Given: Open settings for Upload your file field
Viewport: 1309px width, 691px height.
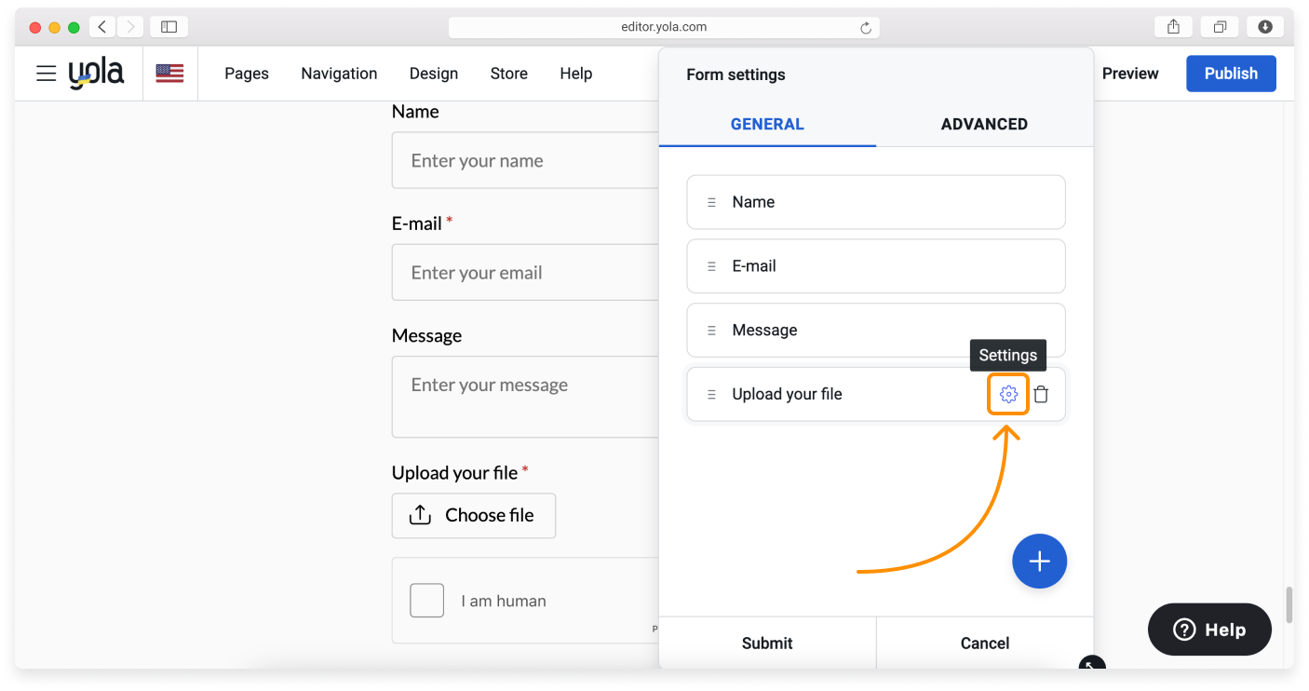Looking at the screenshot, I should coord(1008,394).
